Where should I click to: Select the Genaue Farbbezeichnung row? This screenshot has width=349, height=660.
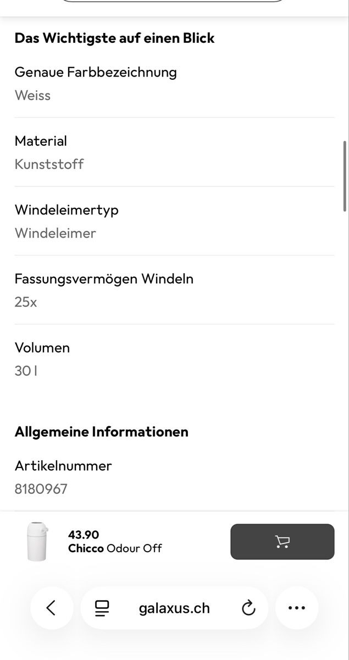(x=174, y=84)
